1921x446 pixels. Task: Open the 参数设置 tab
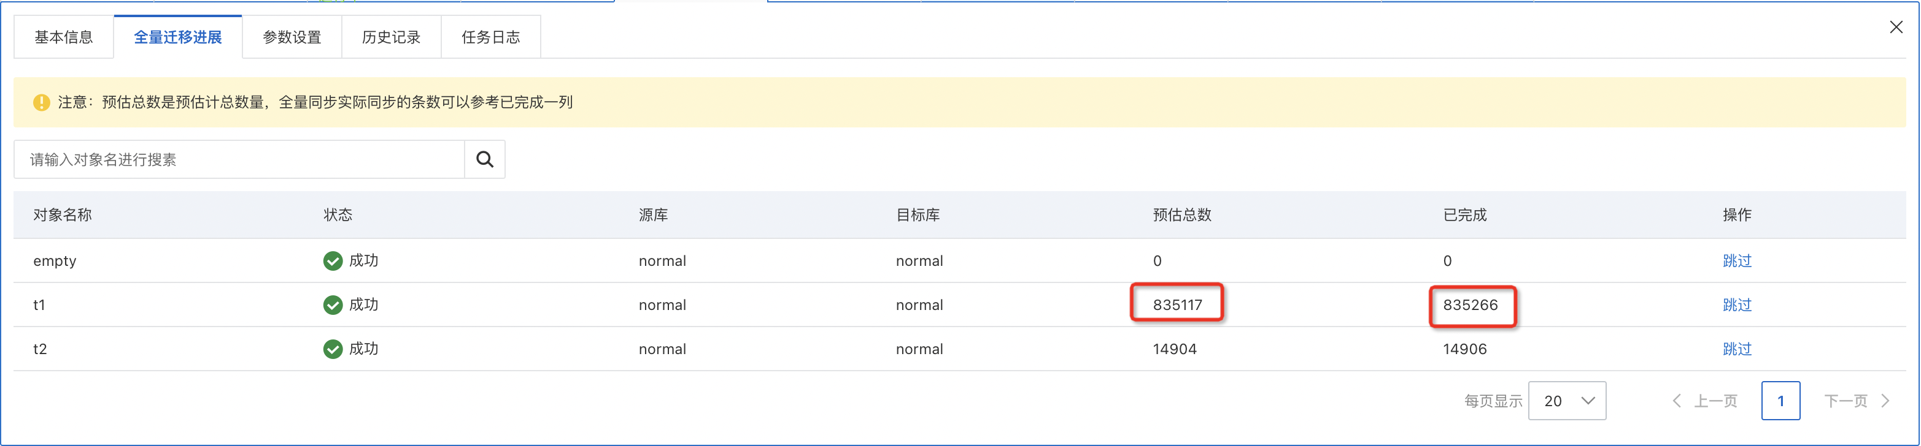coord(292,37)
